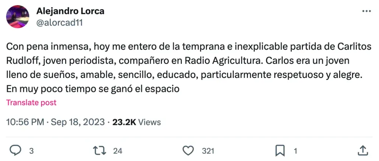Click the reply count of 3
The width and height of the screenshot is (379, 161).
coord(31,151)
